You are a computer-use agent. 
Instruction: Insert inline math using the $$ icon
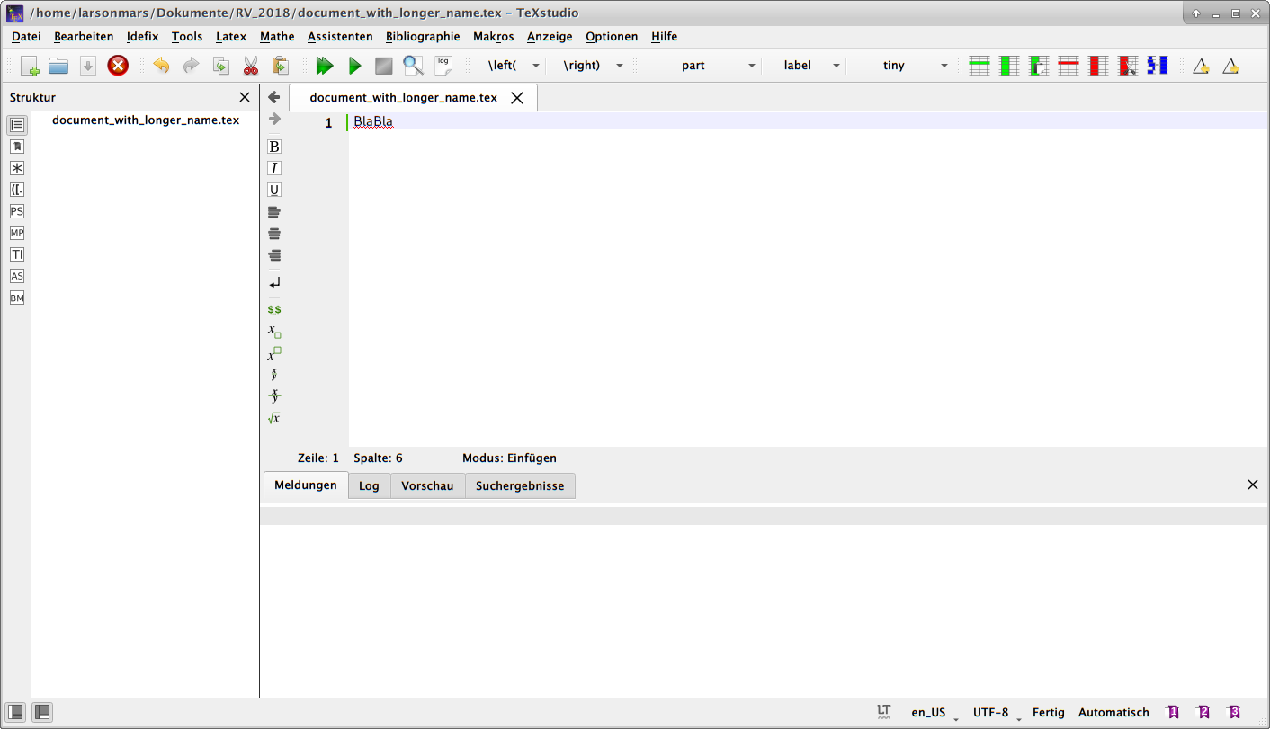[273, 308]
